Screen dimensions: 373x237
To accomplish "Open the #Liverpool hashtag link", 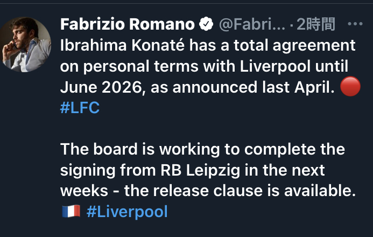I will click(127, 212).
